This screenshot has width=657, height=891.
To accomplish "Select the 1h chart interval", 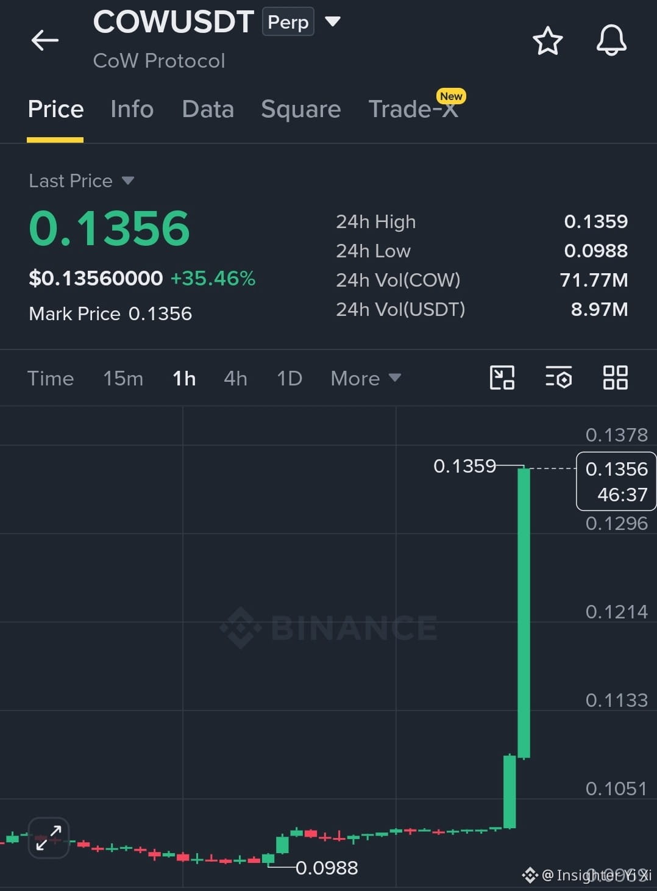I will [x=184, y=378].
